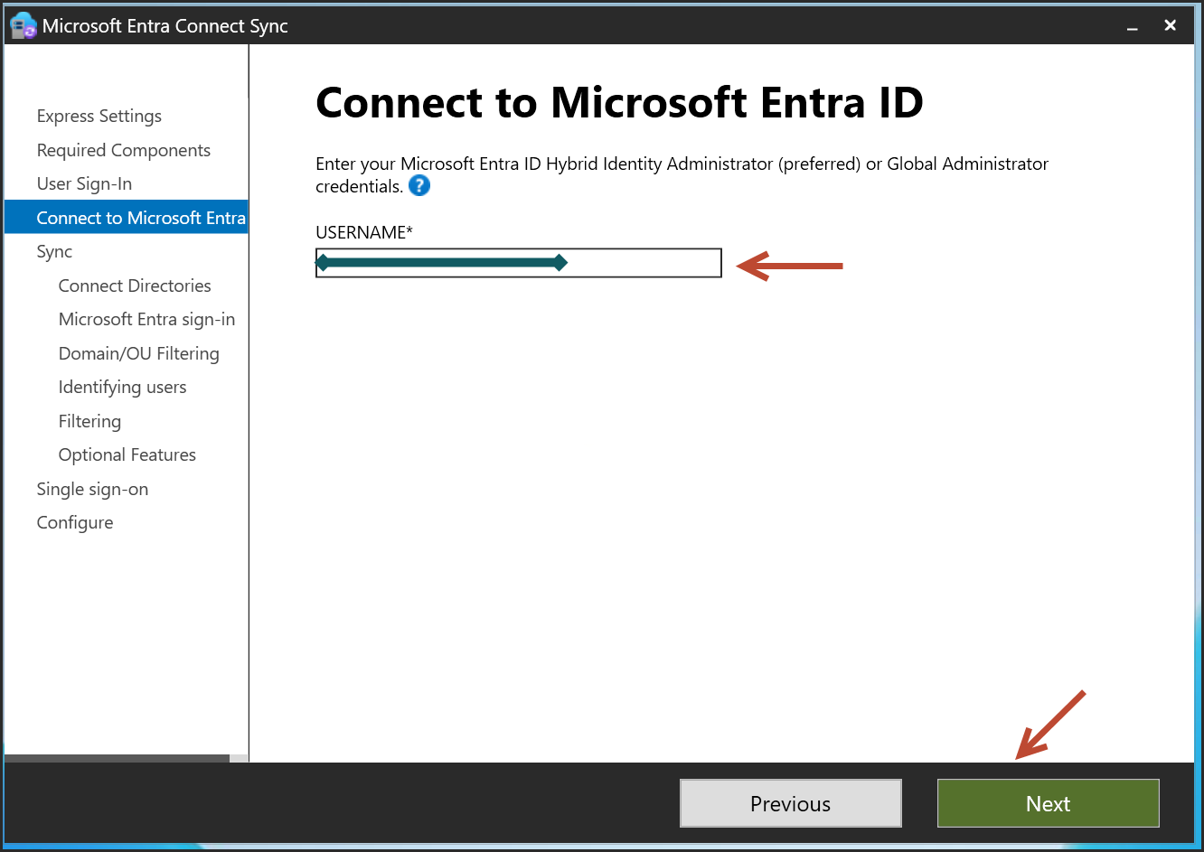Select Connect to Microsoft Entra step
The width and height of the screenshot is (1204, 852).
pos(140,218)
